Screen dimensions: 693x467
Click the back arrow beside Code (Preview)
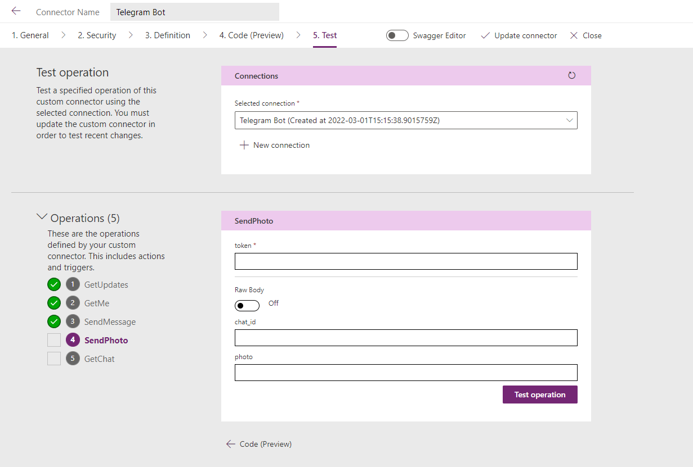[230, 444]
